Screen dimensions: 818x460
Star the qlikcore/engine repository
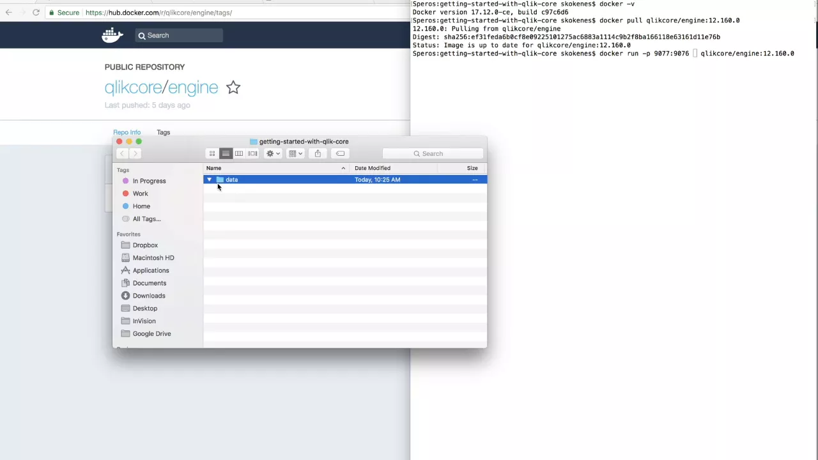coord(233,88)
